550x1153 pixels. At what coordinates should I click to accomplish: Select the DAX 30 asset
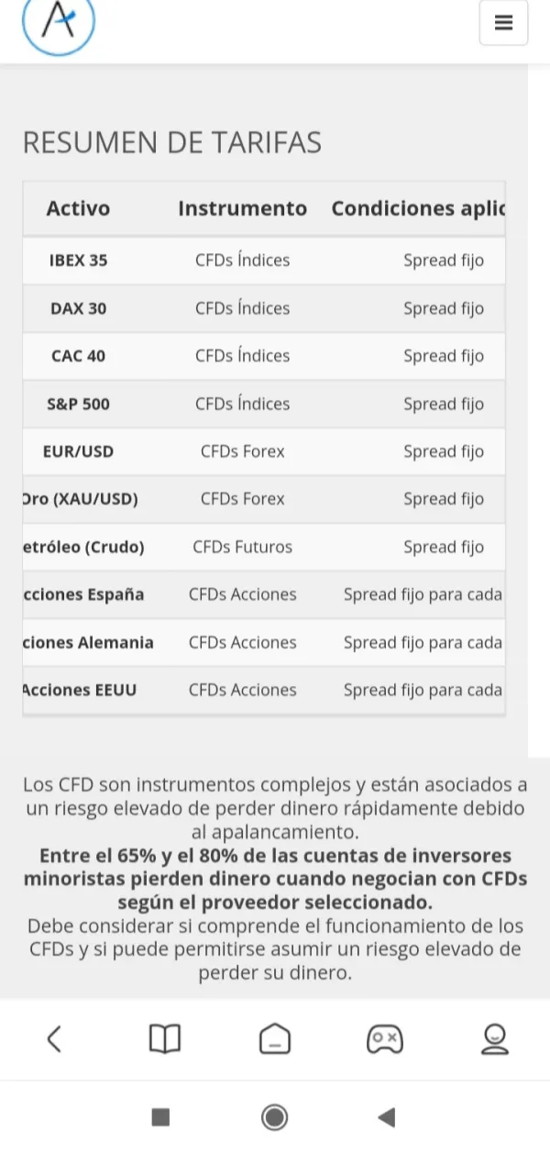pos(78,308)
